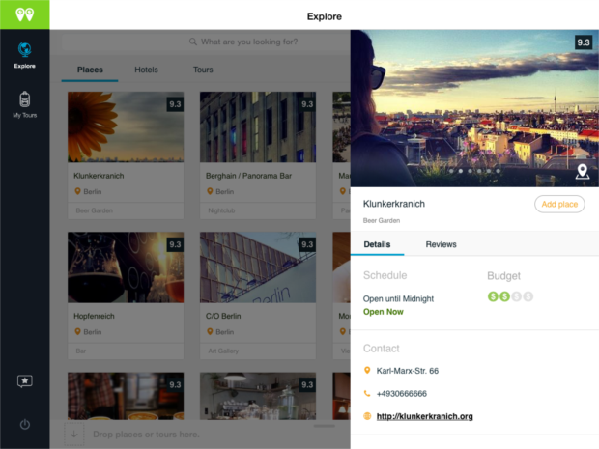Open Explore from the sidebar
This screenshot has width=599, height=449.
pyautogui.click(x=24, y=55)
